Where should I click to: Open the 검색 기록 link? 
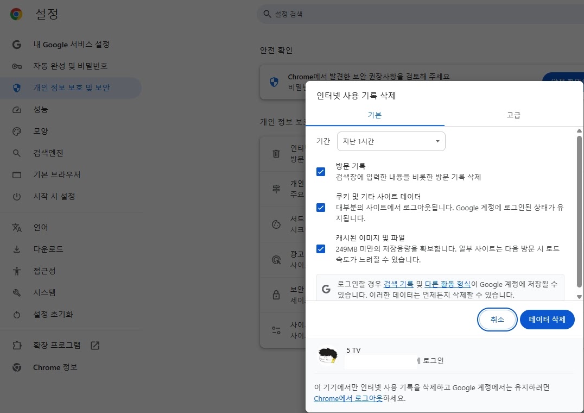[x=398, y=284]
